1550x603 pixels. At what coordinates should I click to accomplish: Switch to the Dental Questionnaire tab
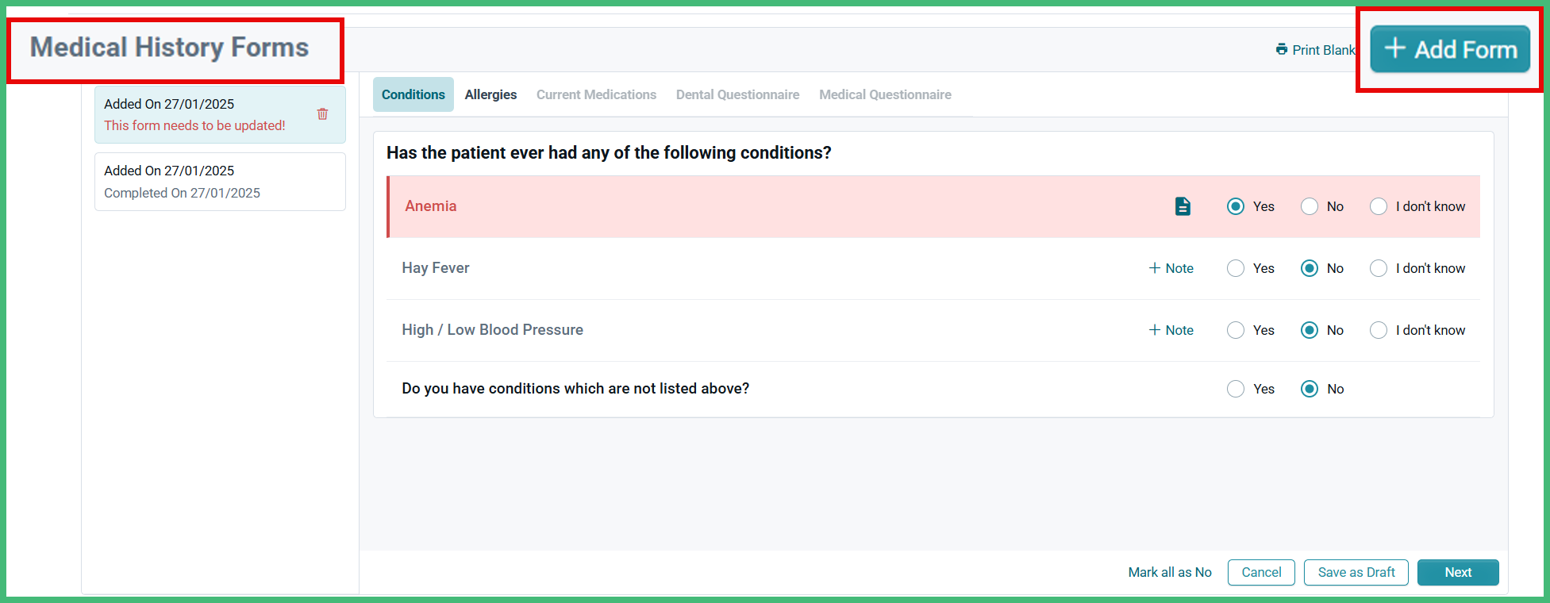pos(737,94)
